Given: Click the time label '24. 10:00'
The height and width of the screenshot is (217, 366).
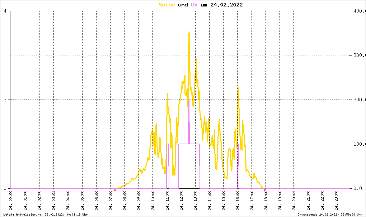Looking at the screenshot, I should point(153,200).
